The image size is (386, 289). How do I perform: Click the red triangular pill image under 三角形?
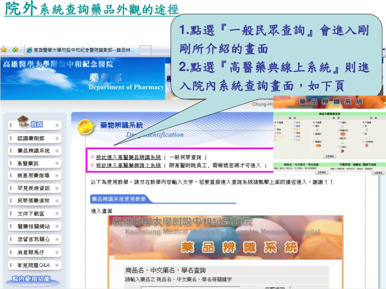click(342, 151)
